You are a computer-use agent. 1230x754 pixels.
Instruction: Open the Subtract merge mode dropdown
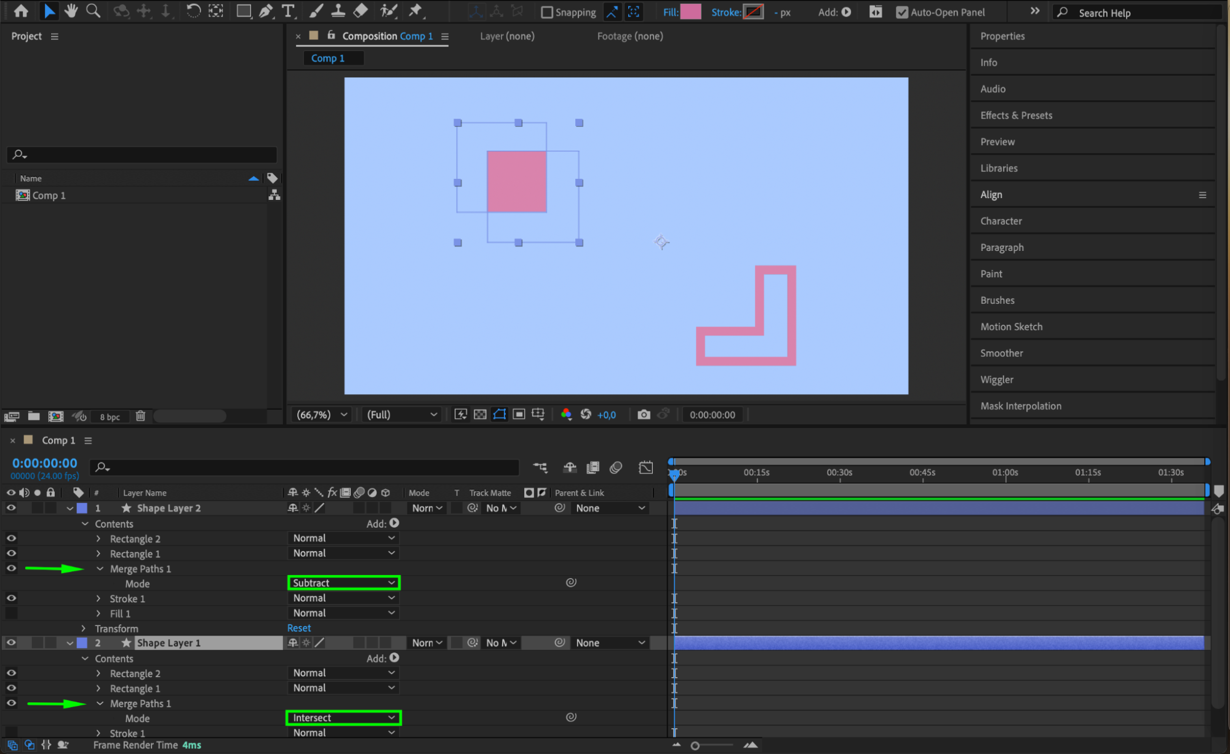(343, 582)
